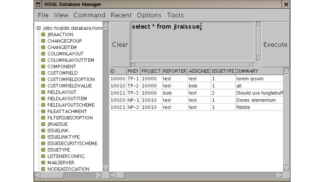
Task: Click the results table scroll down arrow
Action: click(286, 168)
